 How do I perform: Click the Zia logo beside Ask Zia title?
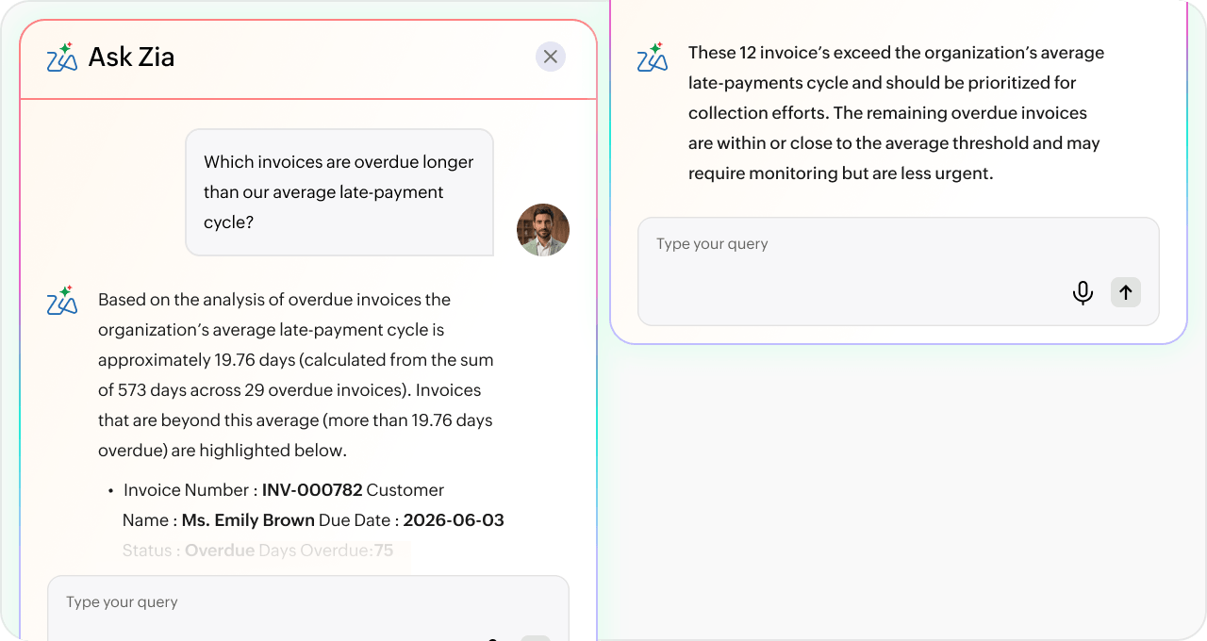tap(62, 57)
